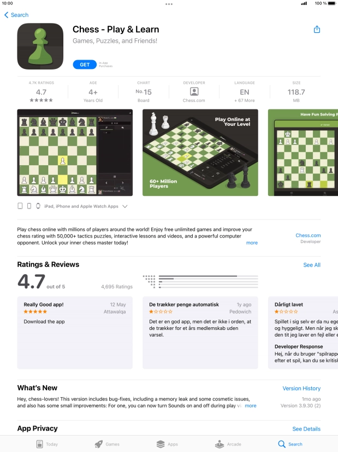The image size is (338, 452).
Task: Open the Today tab
Action: (47, 444)
